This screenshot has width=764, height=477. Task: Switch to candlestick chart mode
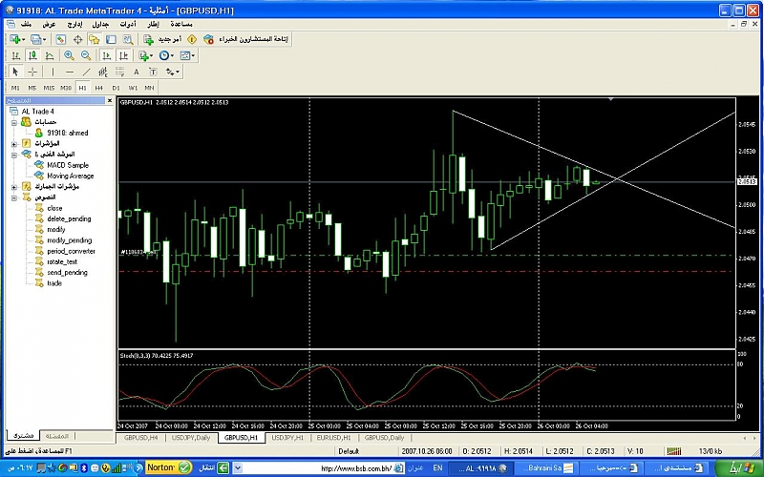point(32,55)
